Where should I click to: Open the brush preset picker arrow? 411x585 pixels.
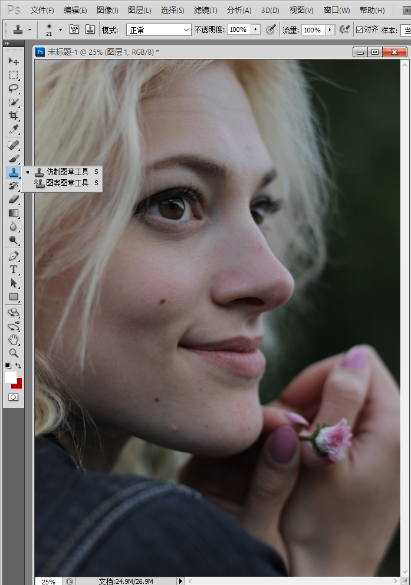point(60,29)
